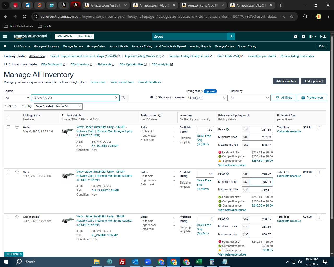Open browser tab search chevron
This screenshot has width=334, height=267.
(5, 5)
